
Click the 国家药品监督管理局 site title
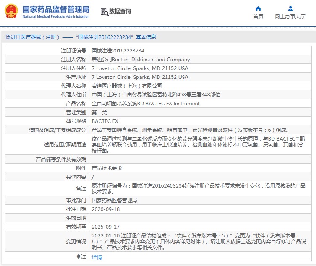[x=56, y=9]
